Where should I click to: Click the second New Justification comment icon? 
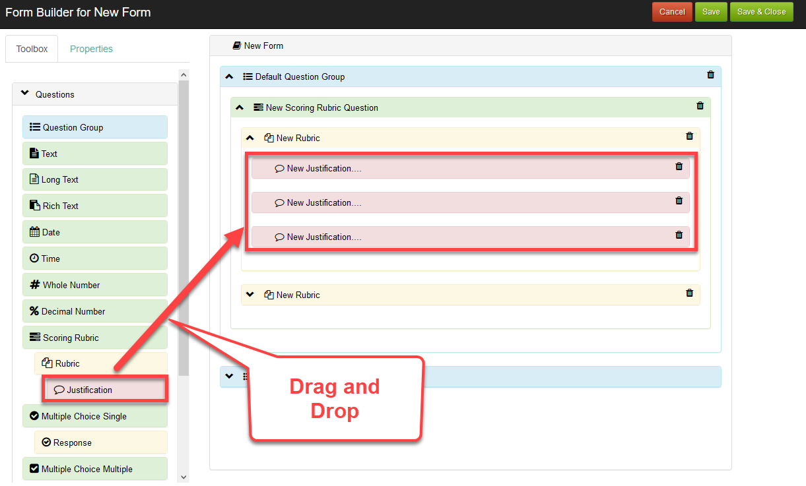(279, 202)
